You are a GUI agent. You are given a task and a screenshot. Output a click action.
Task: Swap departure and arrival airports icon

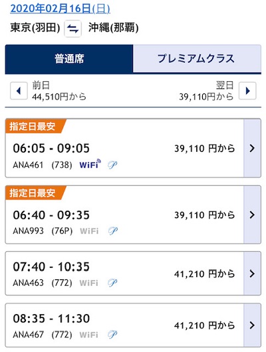pyautogui.click(x=72, y=29)
